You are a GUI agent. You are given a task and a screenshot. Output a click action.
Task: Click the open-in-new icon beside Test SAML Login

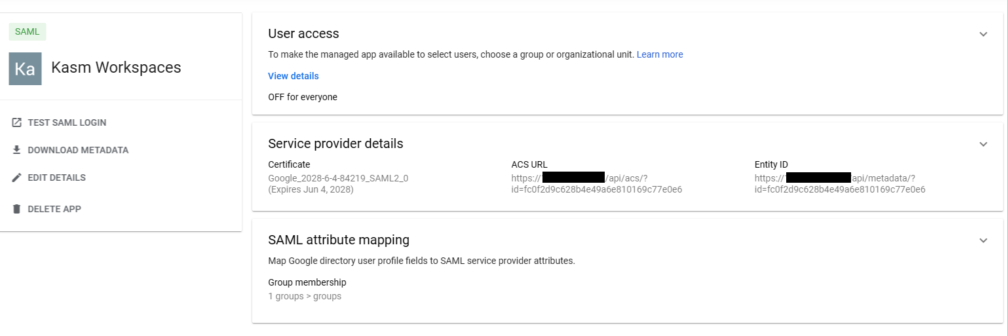coord(17,122)
